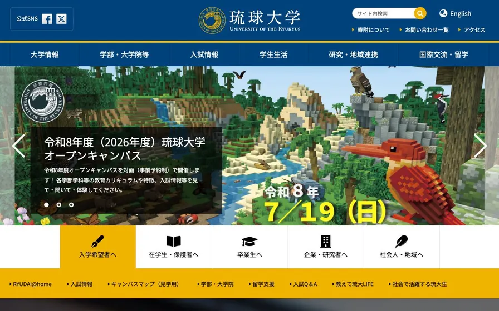Click the yellow search magnifier button

coord(420,13)
